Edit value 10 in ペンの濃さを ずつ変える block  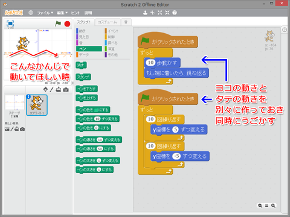100,140
